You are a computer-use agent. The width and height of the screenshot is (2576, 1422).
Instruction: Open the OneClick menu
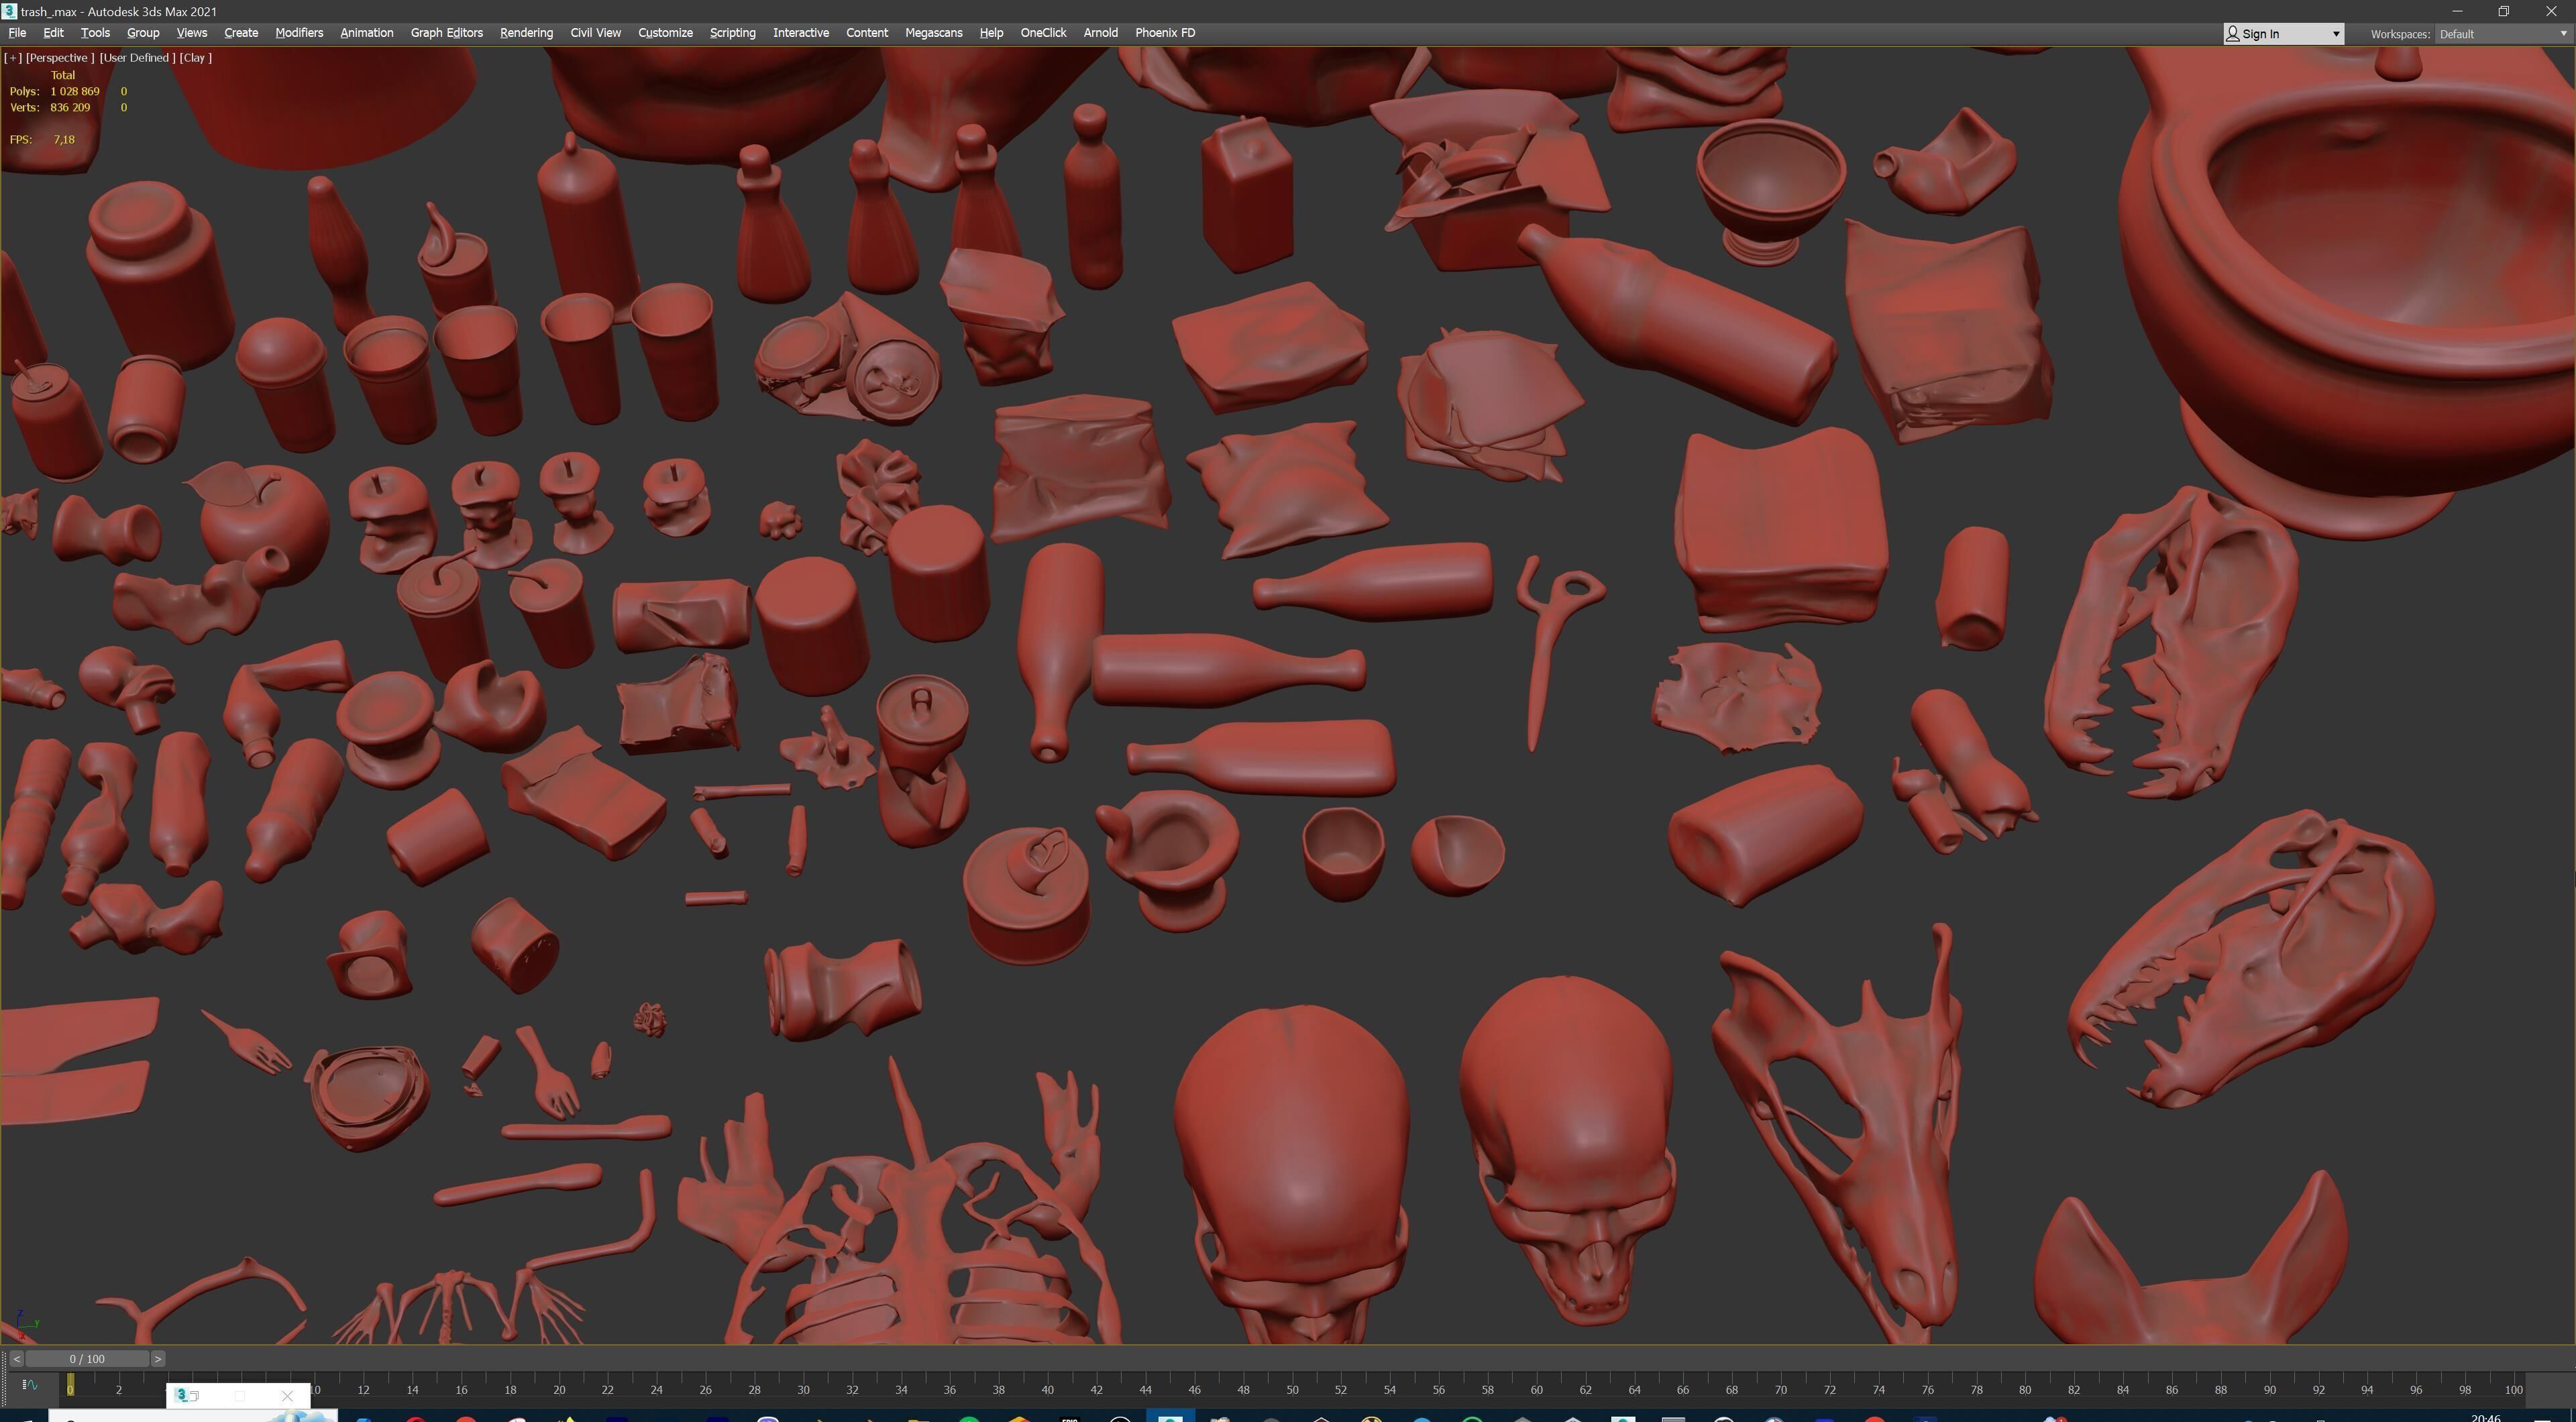(1043, 33)
